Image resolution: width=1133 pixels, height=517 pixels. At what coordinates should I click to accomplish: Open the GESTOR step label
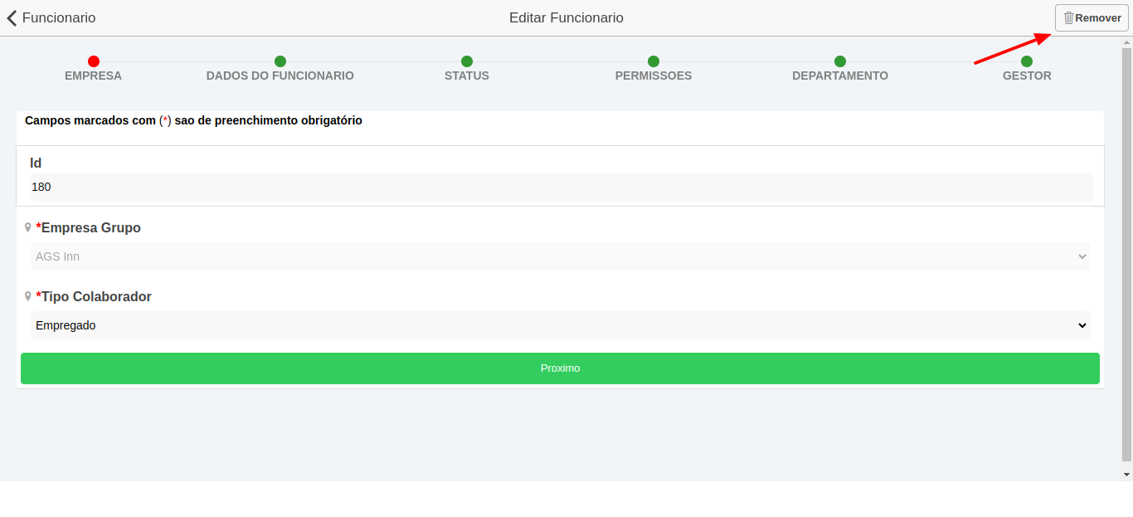click(x=1027, y=76)
